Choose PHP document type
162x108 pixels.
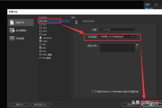43,45
